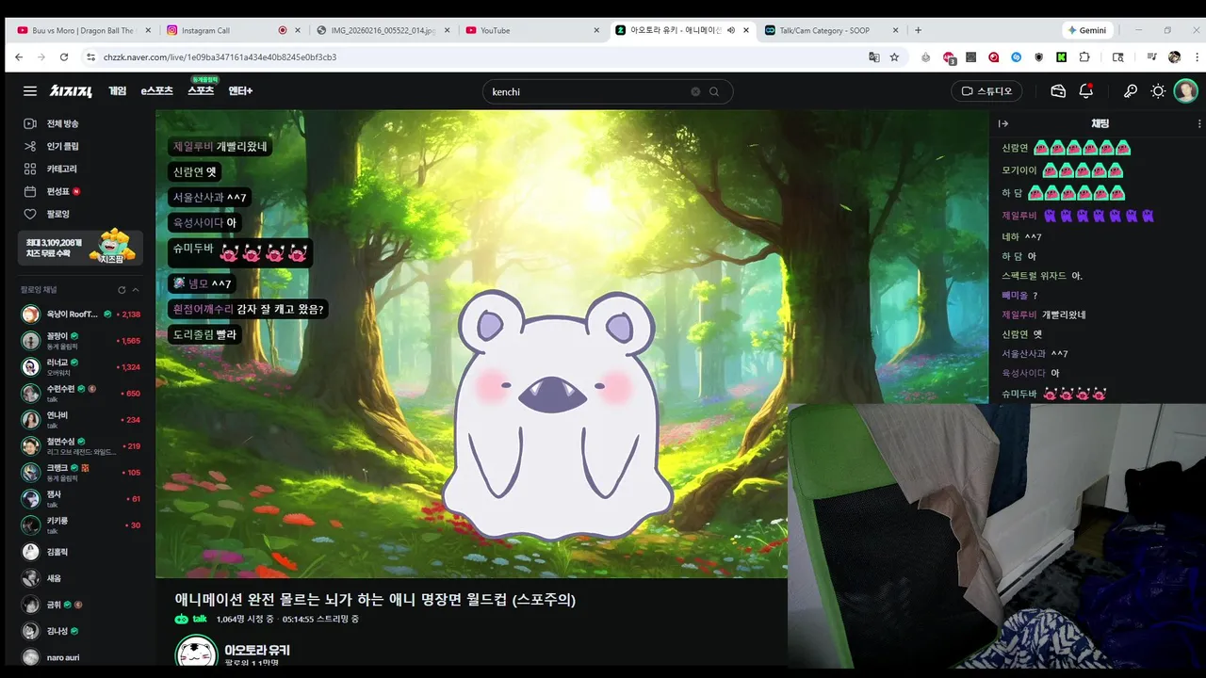The width and height of the screenshot is (1206, 678).
Task: Open a new browser tab
Action: point(918,30)
